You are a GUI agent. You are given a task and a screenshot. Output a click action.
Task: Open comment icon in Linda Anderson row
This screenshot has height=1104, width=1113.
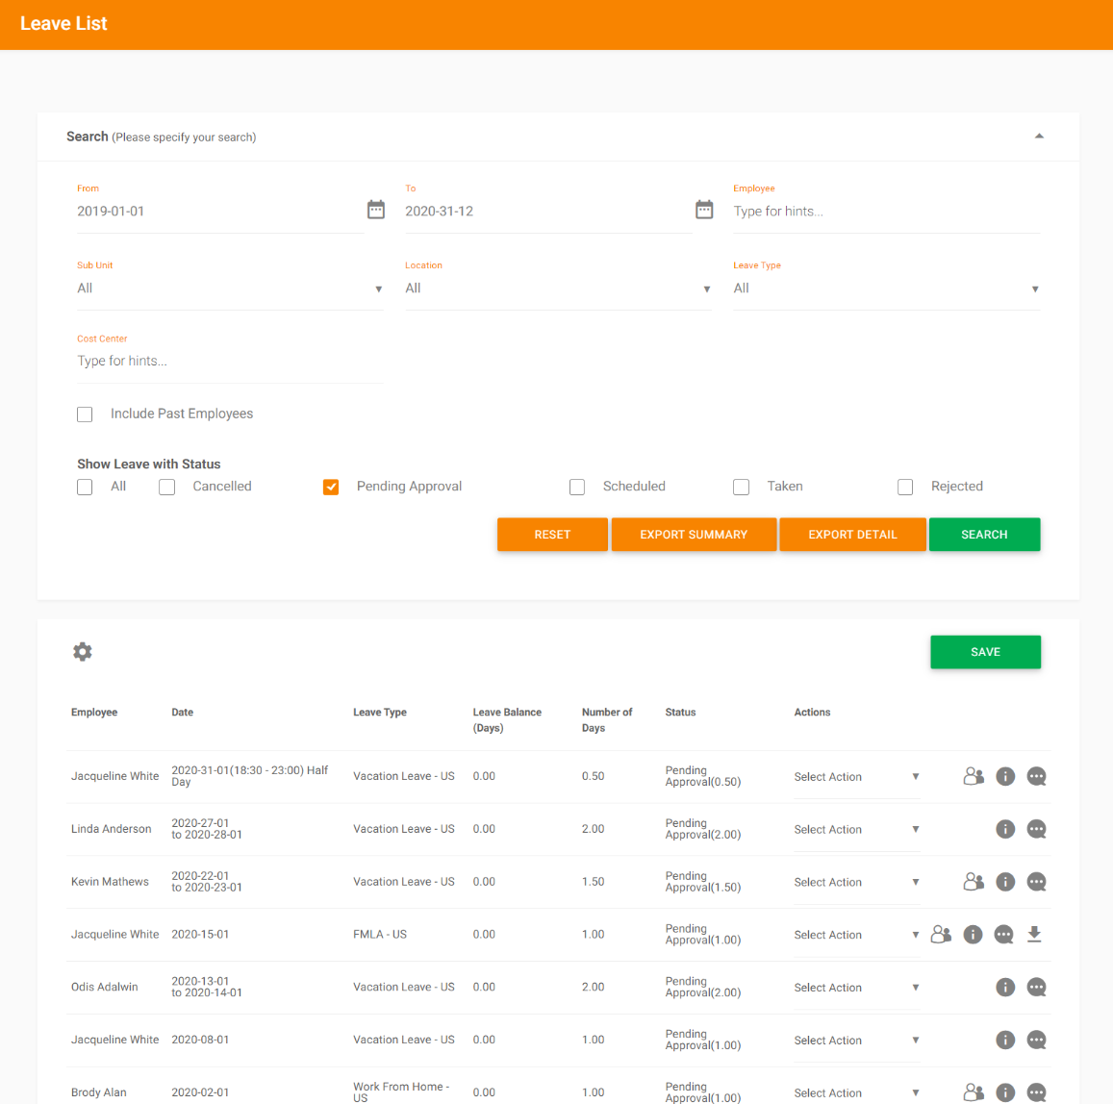1036,829
